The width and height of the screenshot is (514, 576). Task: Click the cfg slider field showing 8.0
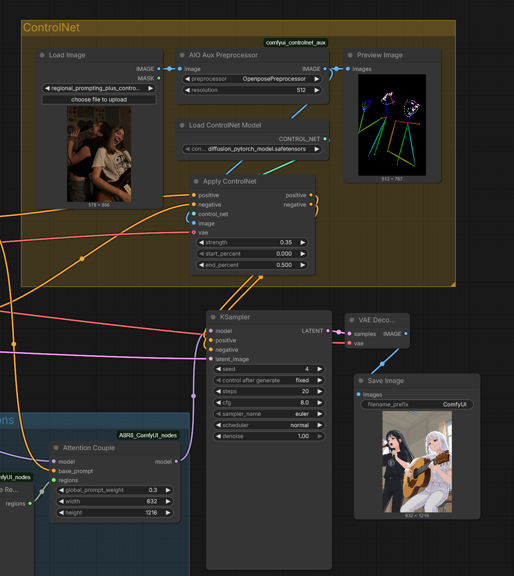coord(269,403)
